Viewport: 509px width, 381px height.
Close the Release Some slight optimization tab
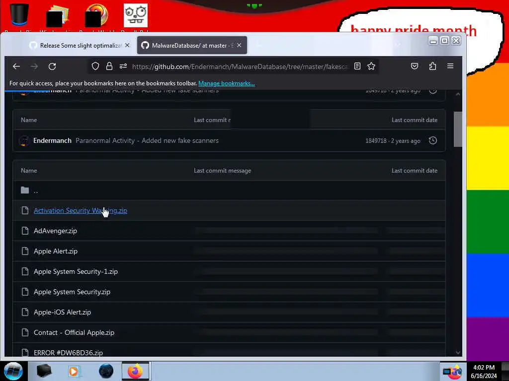click(x=127, y=45)
